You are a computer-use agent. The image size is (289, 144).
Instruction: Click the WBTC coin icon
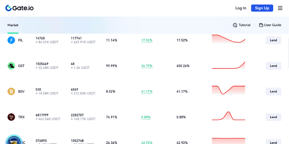(14, 140)
